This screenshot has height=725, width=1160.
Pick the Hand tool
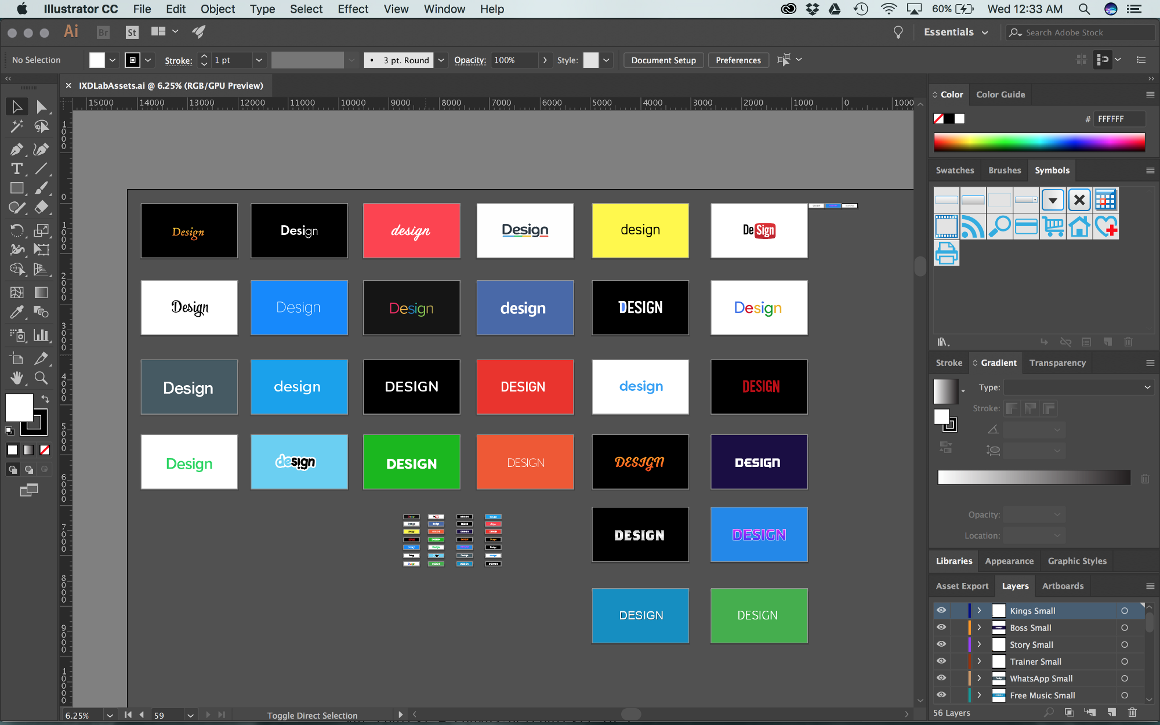coord(16,378)
